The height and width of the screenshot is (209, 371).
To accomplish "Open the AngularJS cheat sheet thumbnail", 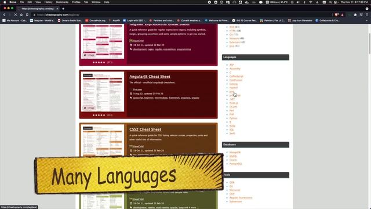I will [x=103, y=92].
